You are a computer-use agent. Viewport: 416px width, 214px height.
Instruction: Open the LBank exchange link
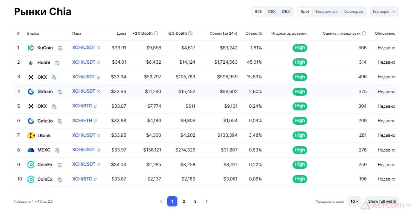[44, 136]
